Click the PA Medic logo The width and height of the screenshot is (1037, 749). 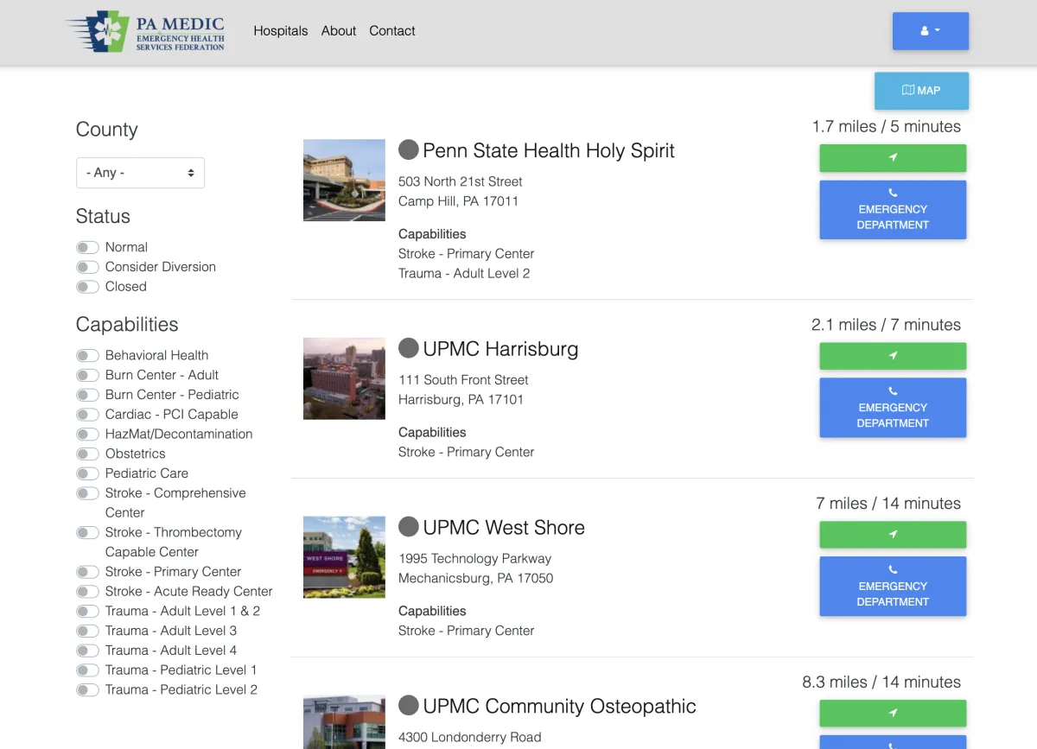click(145, 32)
